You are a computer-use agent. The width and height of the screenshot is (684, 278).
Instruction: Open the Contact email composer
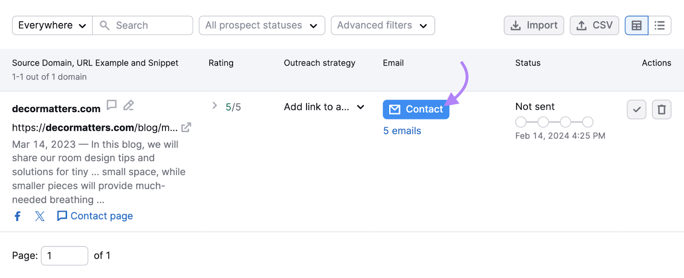click(416, 109)
